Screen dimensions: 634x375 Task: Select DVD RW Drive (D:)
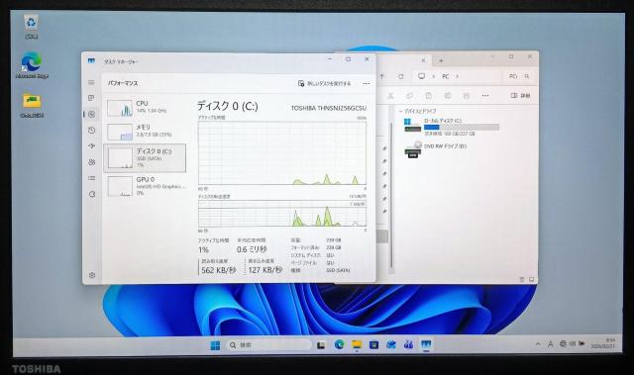[436, 148]
